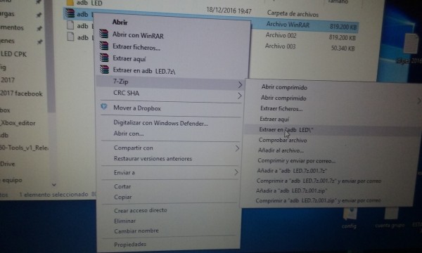Choose Añadir al archivo... option
The height and width of the screenshot is (253, 422).
(281, 150)
